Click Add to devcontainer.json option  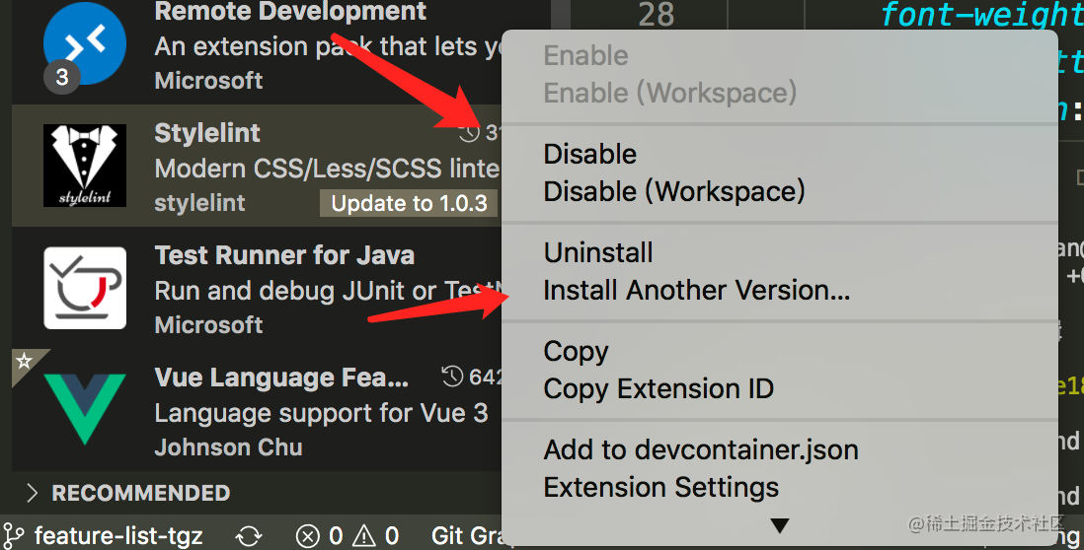(700, 449)
